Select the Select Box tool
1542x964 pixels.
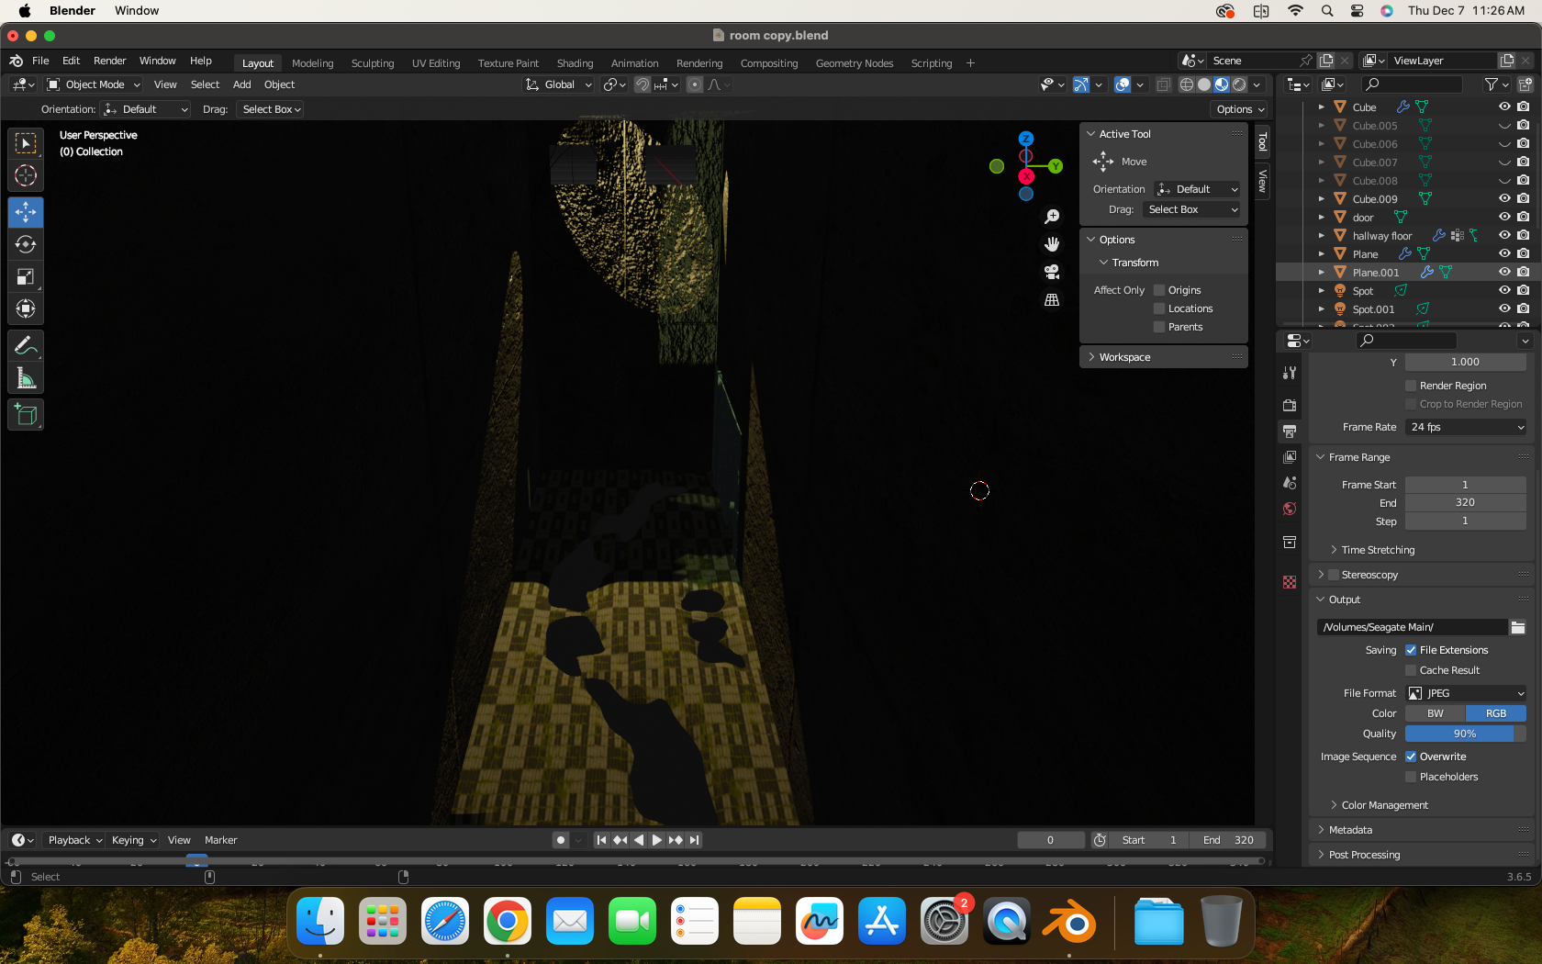[x=26, y=143]
